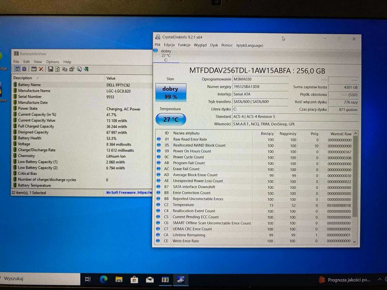Click the Czas pracy dysku value 871 godzin
The height and width of the screenshot is (290, 387).
coord(343,109)
